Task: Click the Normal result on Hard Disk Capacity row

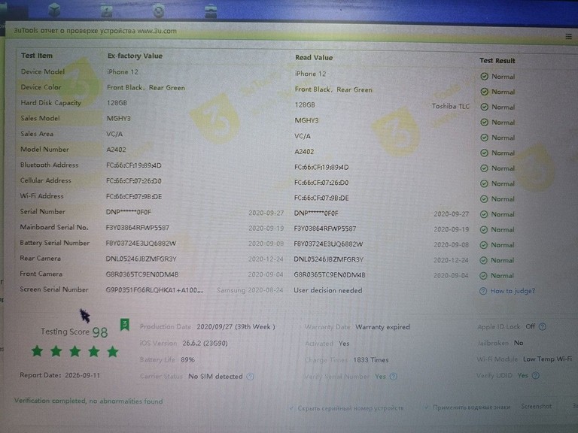Action: (x=503, y=107)
